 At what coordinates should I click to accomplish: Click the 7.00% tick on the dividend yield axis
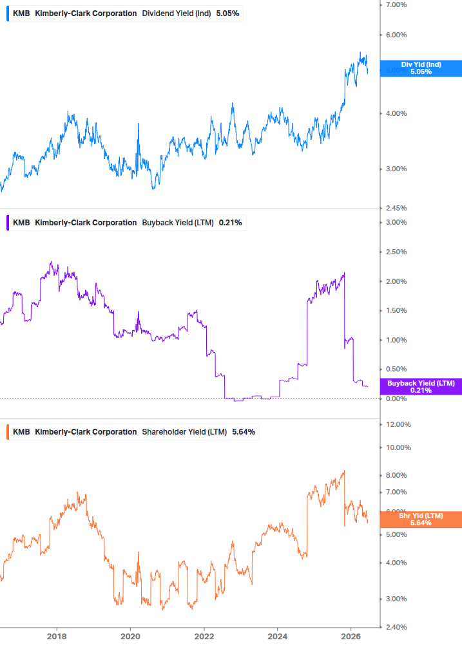(396, 5)
